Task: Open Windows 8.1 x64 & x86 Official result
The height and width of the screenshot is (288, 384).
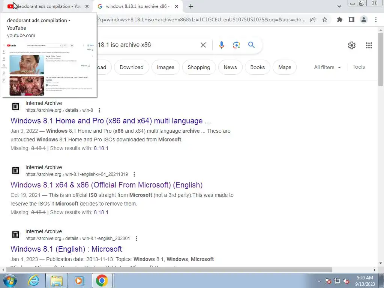Action: (x=106, y=185)
